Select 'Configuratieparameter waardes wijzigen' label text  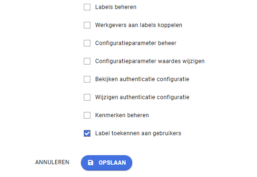click(150, 61)
